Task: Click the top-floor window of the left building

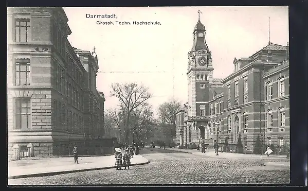Action: [x=23, y=30]
